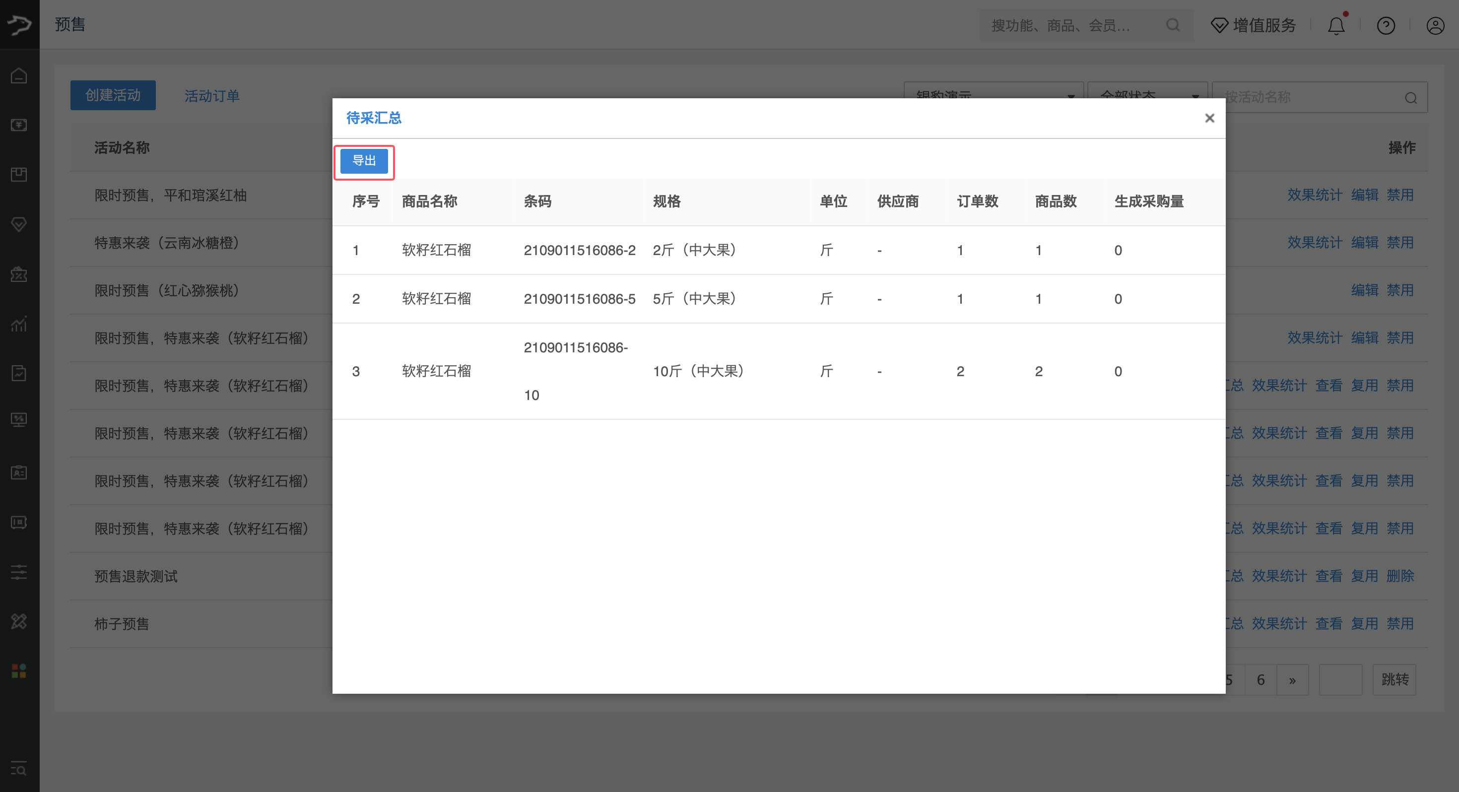
Task: Open the store selection dropdown
Action: coord(994,90)
